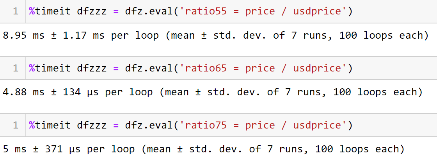The width and height of the screenshot is (437, 159).
Task: Select the 4.88 ms timing output line
Action: coord(213,92)
